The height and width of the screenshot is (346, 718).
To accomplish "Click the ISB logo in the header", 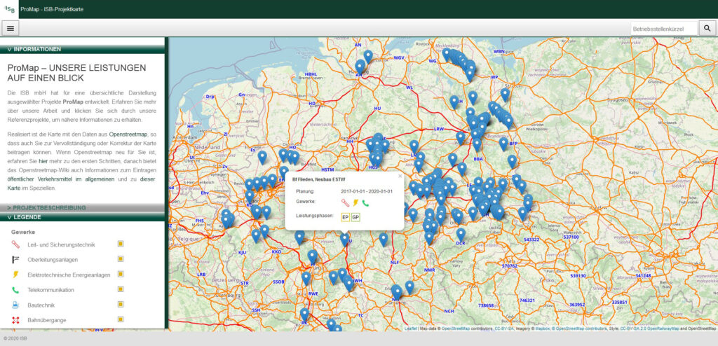I will [10, 8].
